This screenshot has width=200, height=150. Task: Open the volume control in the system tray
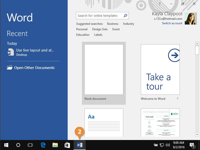click(x=168, y=145)
